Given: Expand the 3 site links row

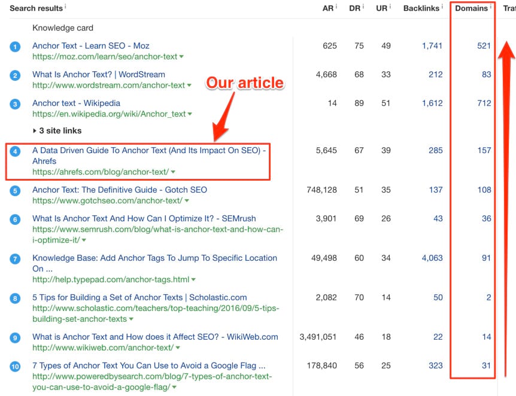Looking at the screenshot, I should [57, 130].
